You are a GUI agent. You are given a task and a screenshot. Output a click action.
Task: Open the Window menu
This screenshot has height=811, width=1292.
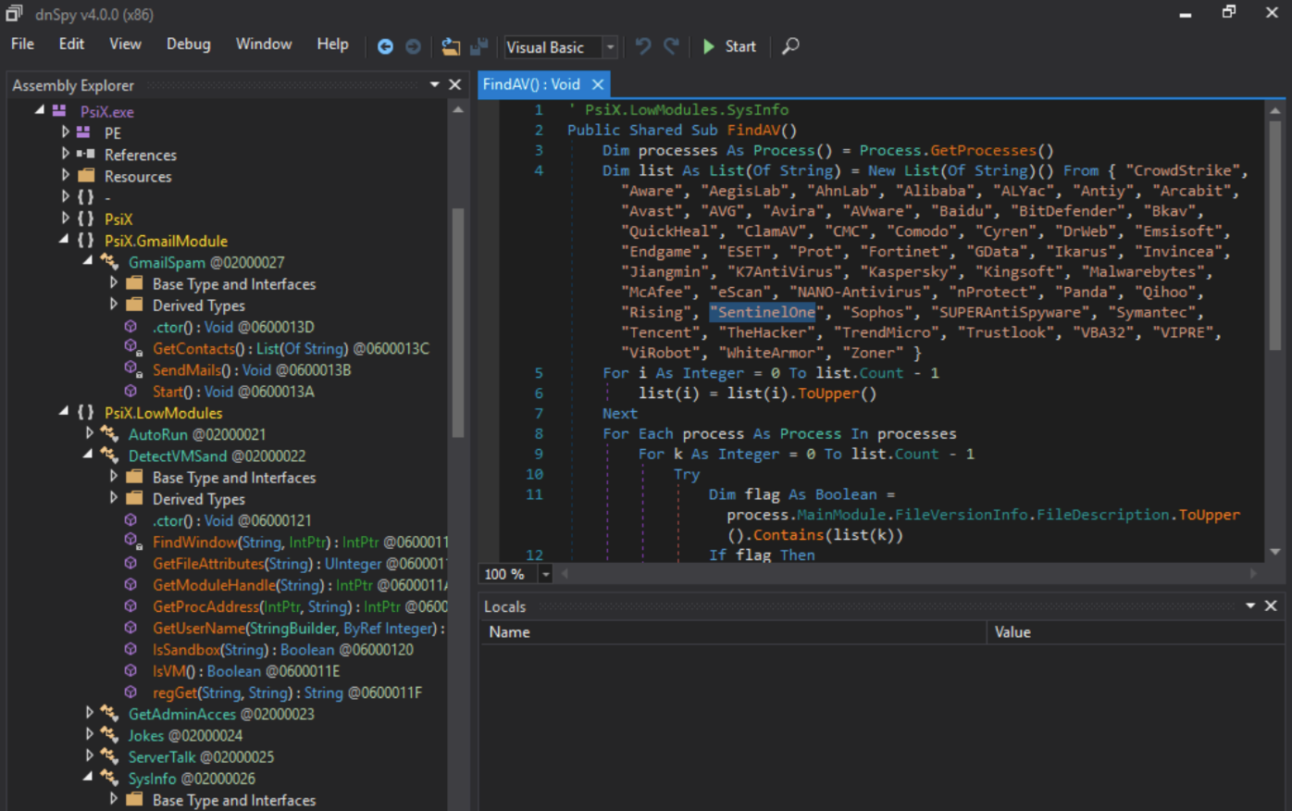[x=263, y=44]
